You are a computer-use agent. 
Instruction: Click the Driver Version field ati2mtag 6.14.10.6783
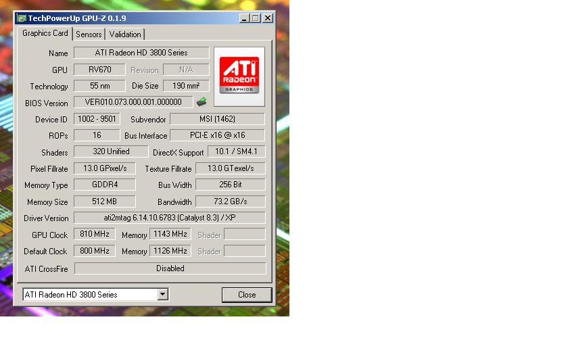170,217
